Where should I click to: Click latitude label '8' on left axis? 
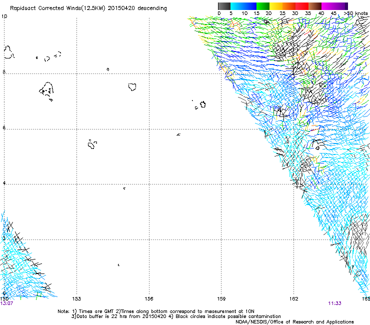point(4,72)
